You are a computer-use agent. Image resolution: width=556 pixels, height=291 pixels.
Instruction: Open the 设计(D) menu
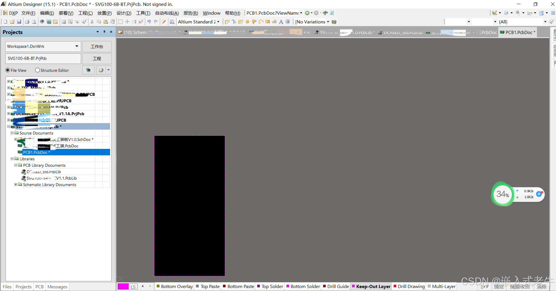point(124,13)
